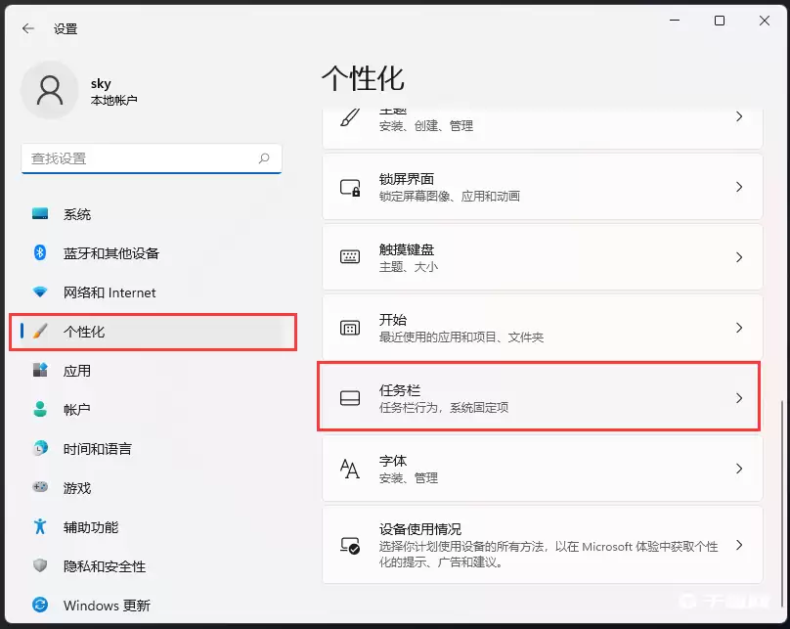Click the Windows Update refresh icon
This screenshot has height=629, width=790.
[x=40, y=605]
